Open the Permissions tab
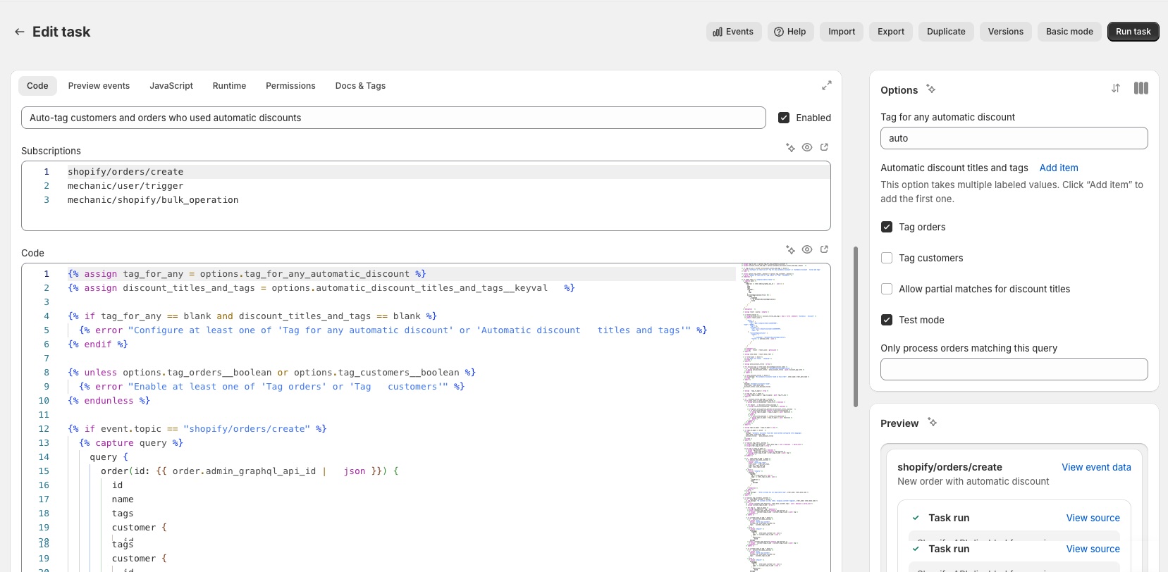Screen dimensions: 1168x572 click(290, 86)
